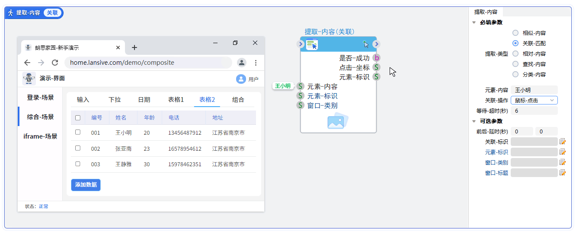This screenshot has height=234, width=576.
Task: Select the 相似-内容 radio option
Action: (x=515, y=33)
